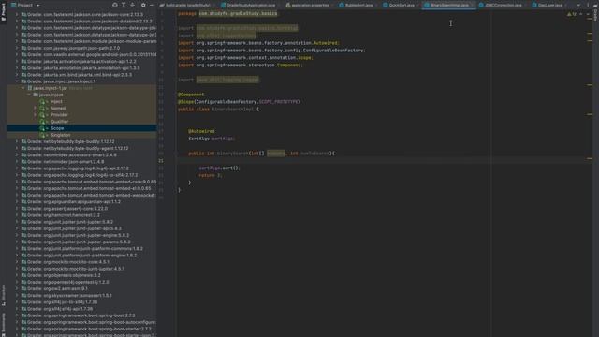This screenshot has width=599, height=337.
Task: Select Gradle tomcat-embed-core library row
Action: (x=81, y=182)
